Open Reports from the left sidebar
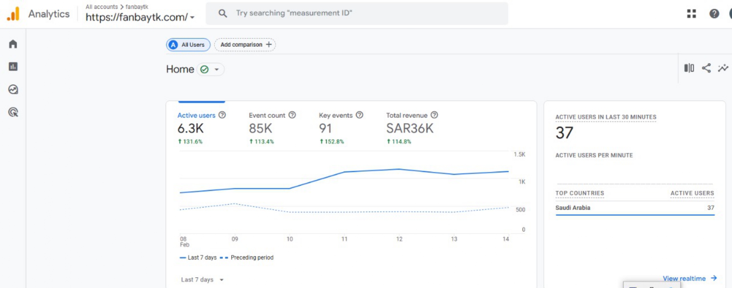The image size is (732, 288). (x=13, y=67)
